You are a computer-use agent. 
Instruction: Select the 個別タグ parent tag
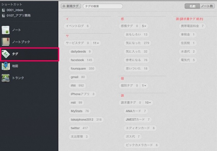pos(129,85)
